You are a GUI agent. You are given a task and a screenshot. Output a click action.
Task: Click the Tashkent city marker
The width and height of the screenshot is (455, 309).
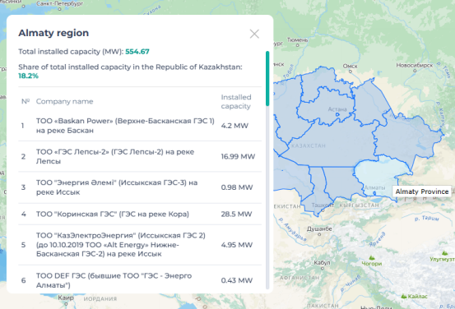coord(323,210)
